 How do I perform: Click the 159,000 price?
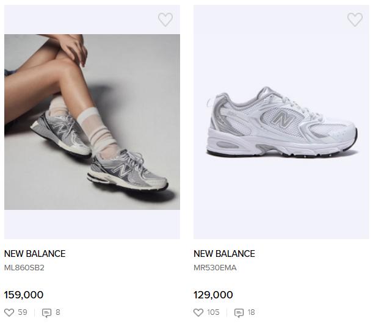click(x=24, y=295)
